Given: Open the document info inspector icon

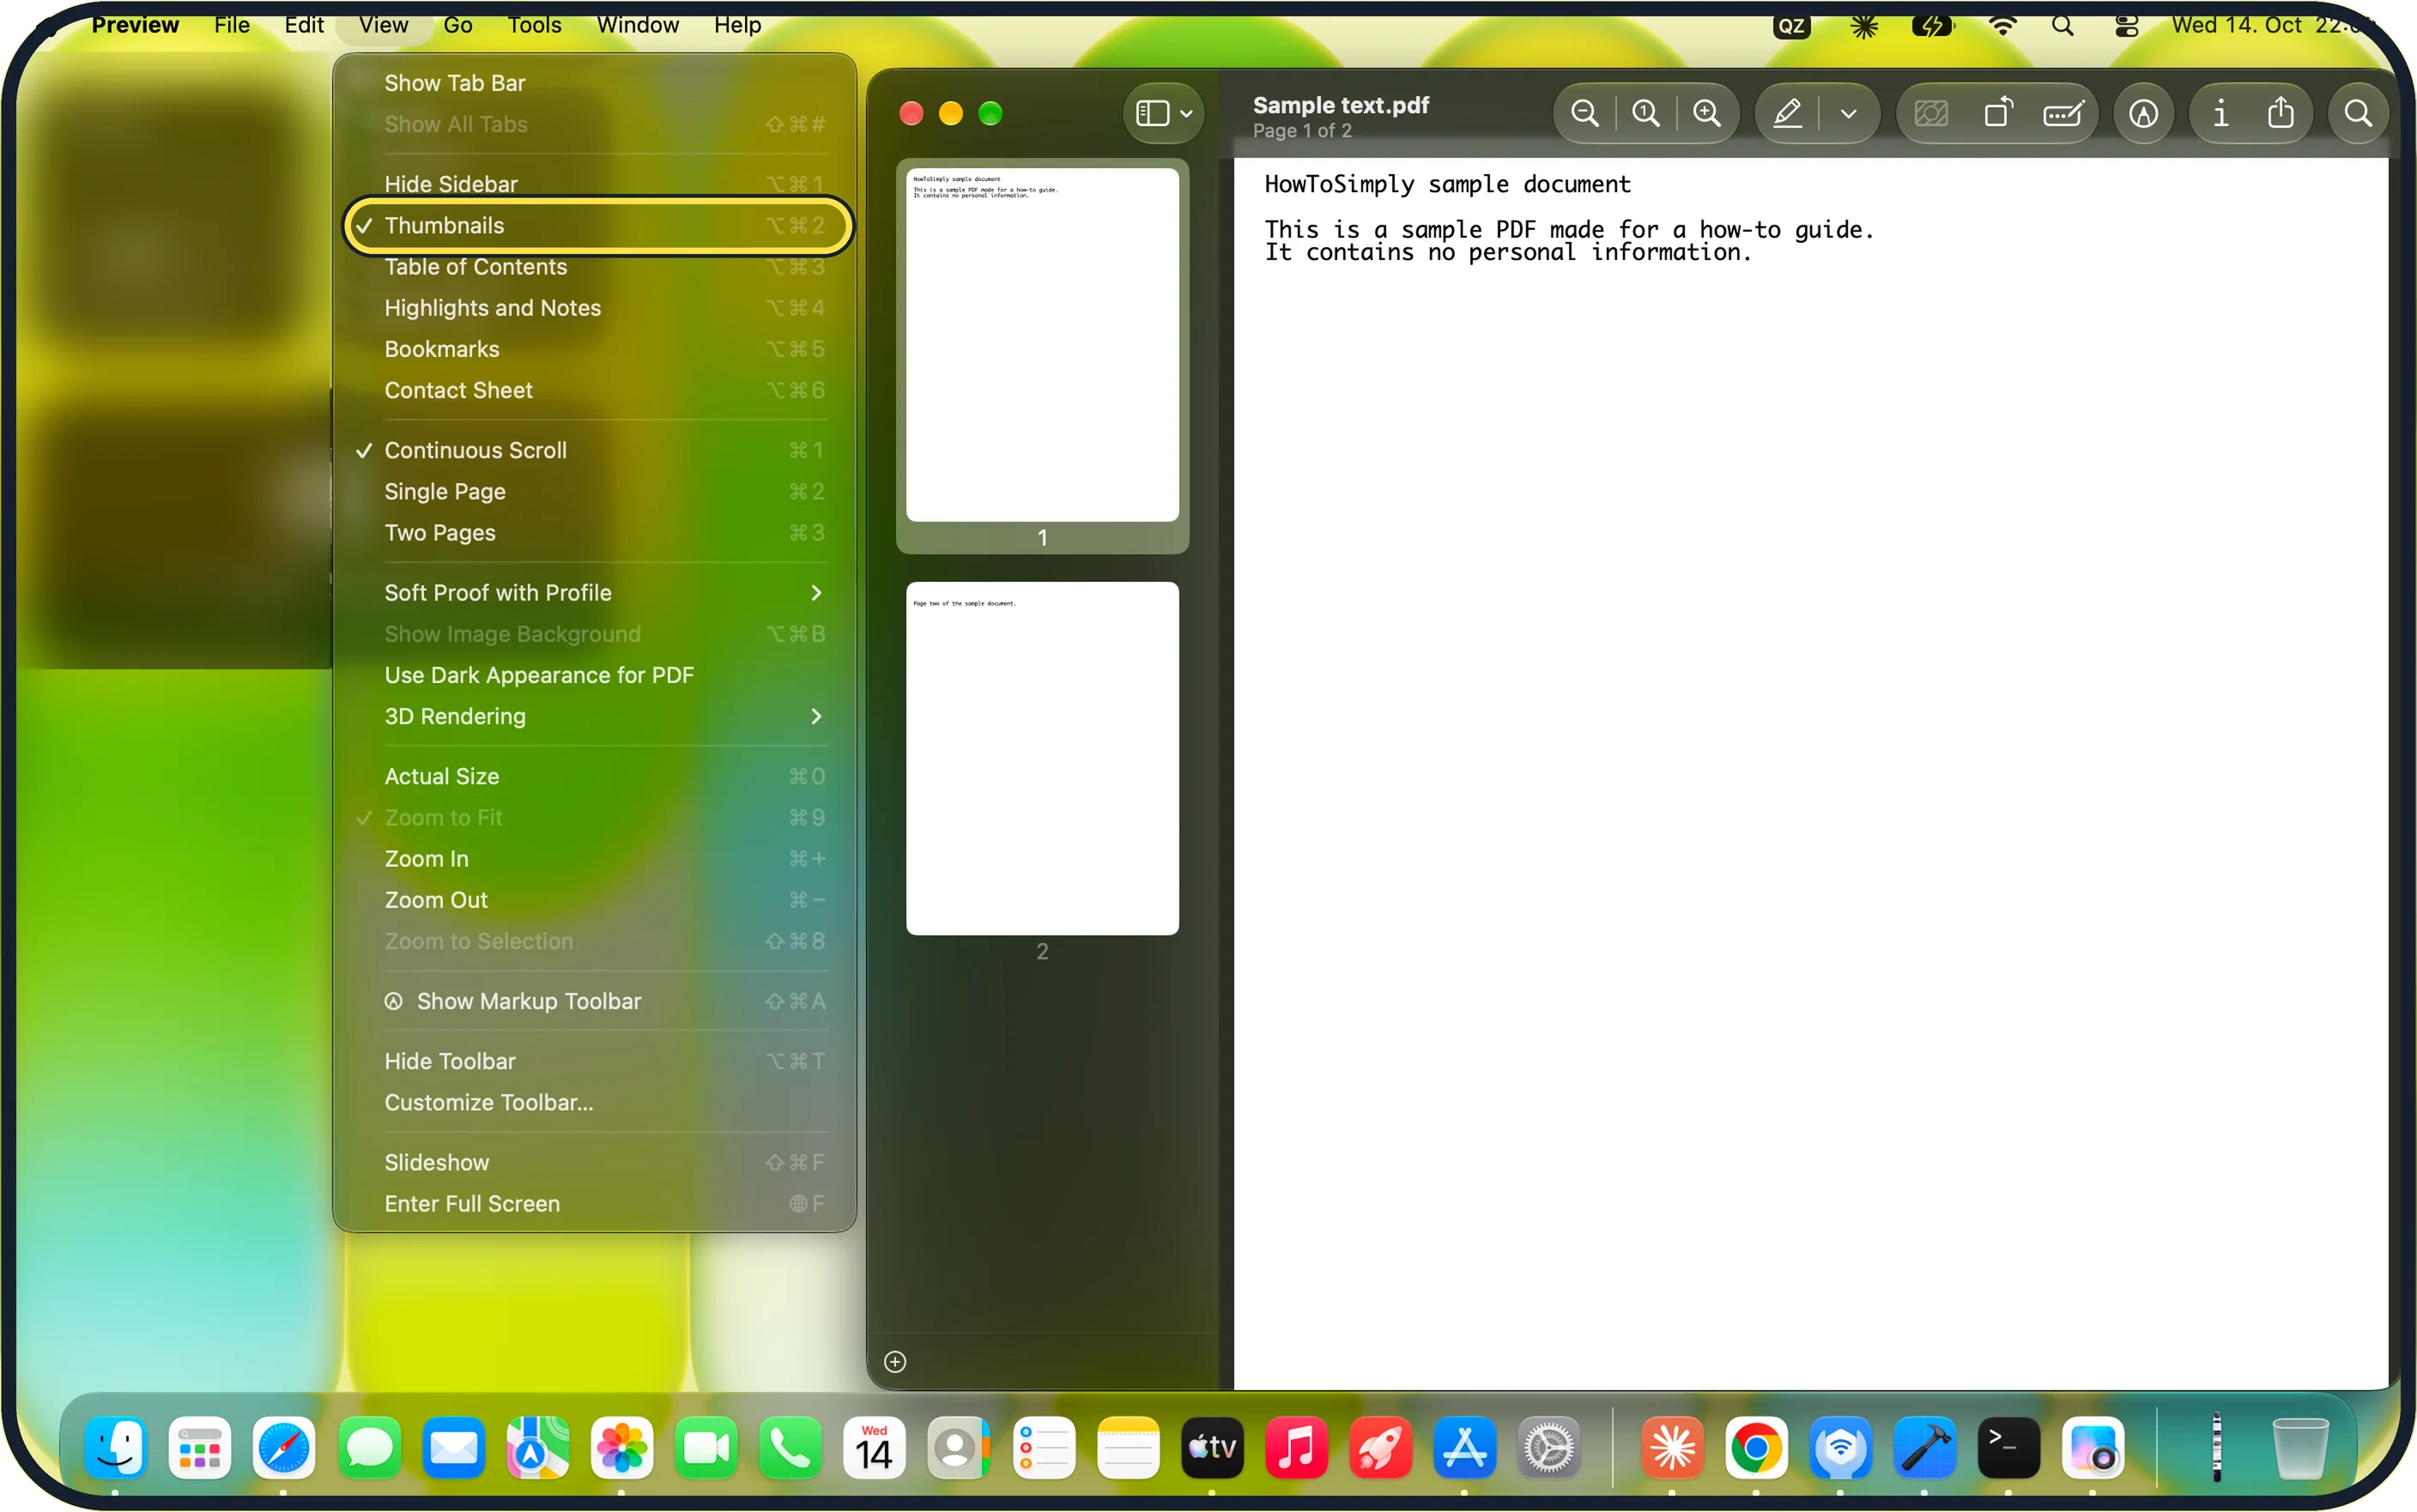Looking at the screenshot, I should [2221, 113].
